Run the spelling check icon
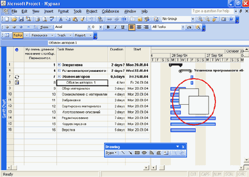Screen dimensions: 249x177 point(52,19)
